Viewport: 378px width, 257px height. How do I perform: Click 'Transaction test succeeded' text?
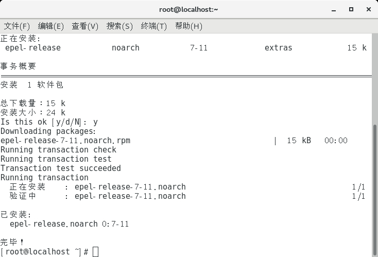point(61,168)
